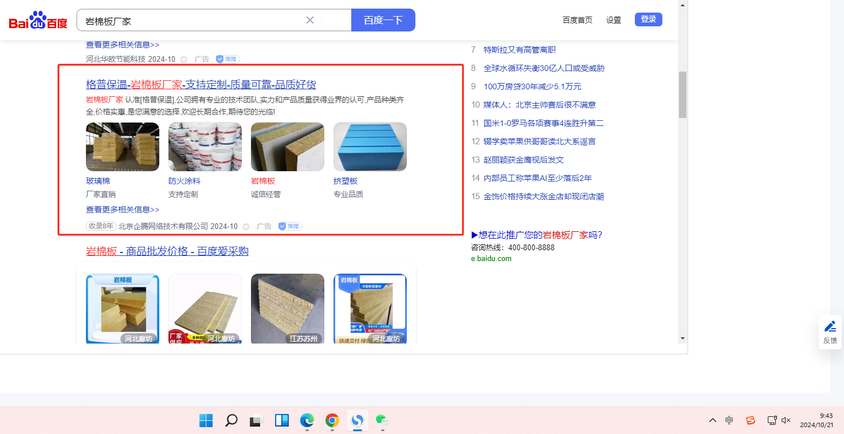Open the 格普保温-岩棉板厂家 result title
The image size is (844, 434).
click(x=201, y=85)
